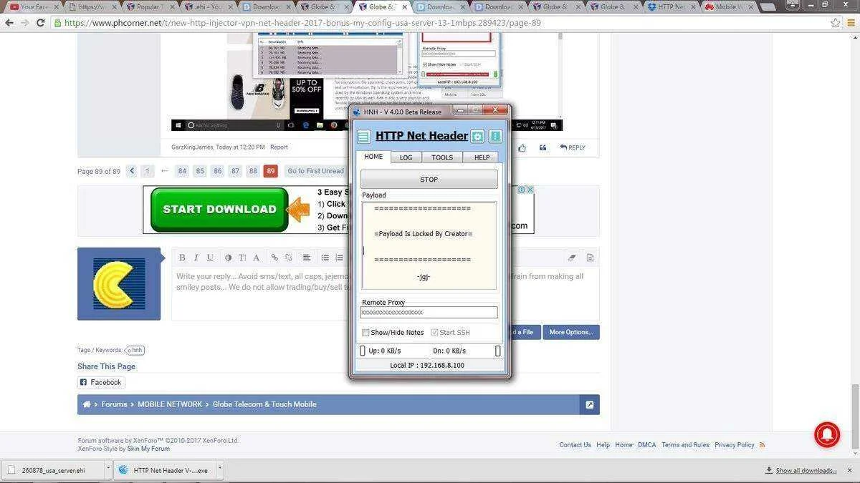
Task: Toggle the Start SSH checkbox
Action: point(434,332)
